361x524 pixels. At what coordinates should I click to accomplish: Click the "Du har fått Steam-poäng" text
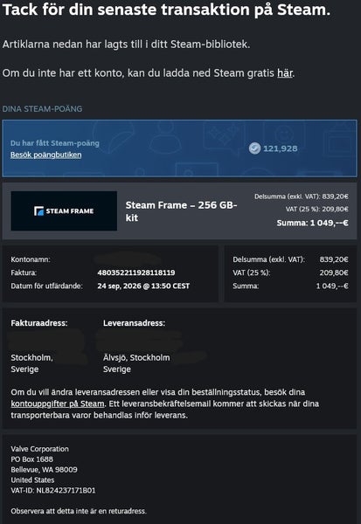[55, 143]
